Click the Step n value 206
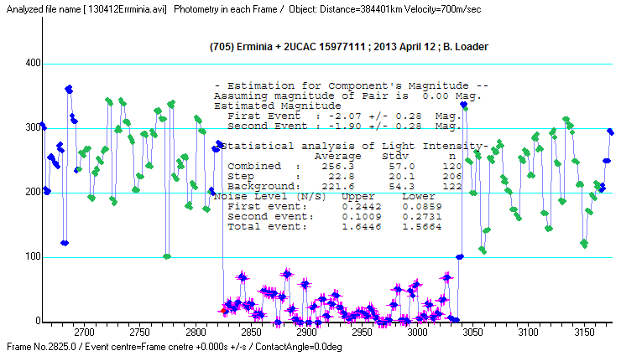The height and width of the screenshot is (356, 621). pos(452,176)
